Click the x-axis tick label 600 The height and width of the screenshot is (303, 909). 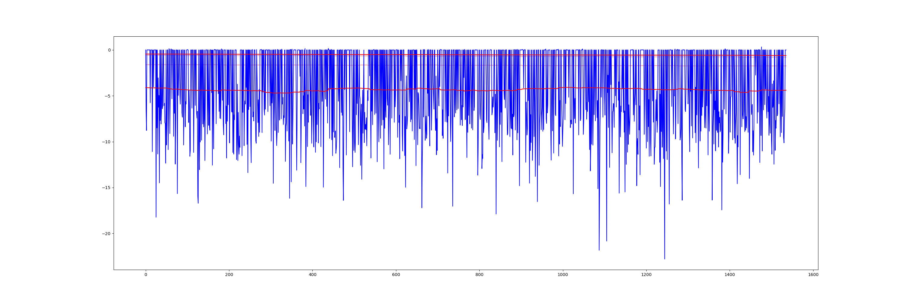point(396,275)
